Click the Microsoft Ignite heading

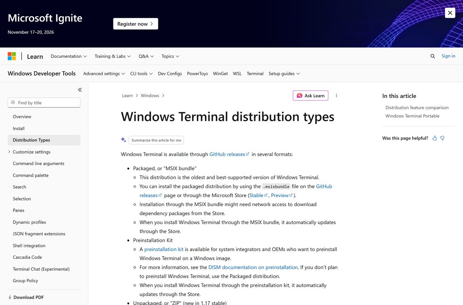coord(45,18)
